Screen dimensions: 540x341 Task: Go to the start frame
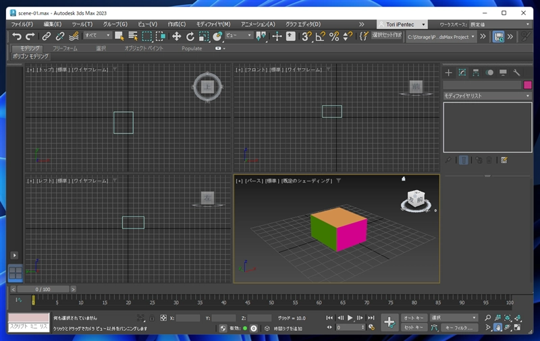pos(329,318)
